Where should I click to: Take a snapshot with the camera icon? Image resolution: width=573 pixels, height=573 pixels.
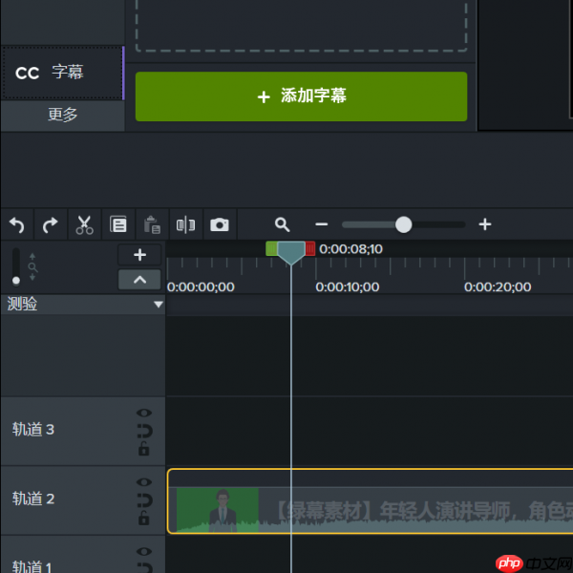pos(220,225)
